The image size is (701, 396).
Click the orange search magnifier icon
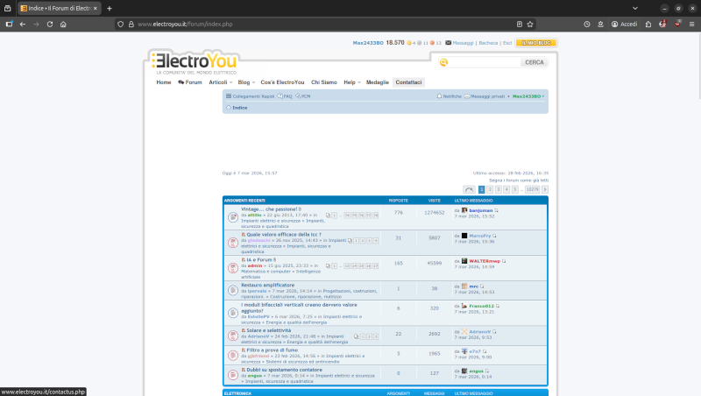point(444,62)
